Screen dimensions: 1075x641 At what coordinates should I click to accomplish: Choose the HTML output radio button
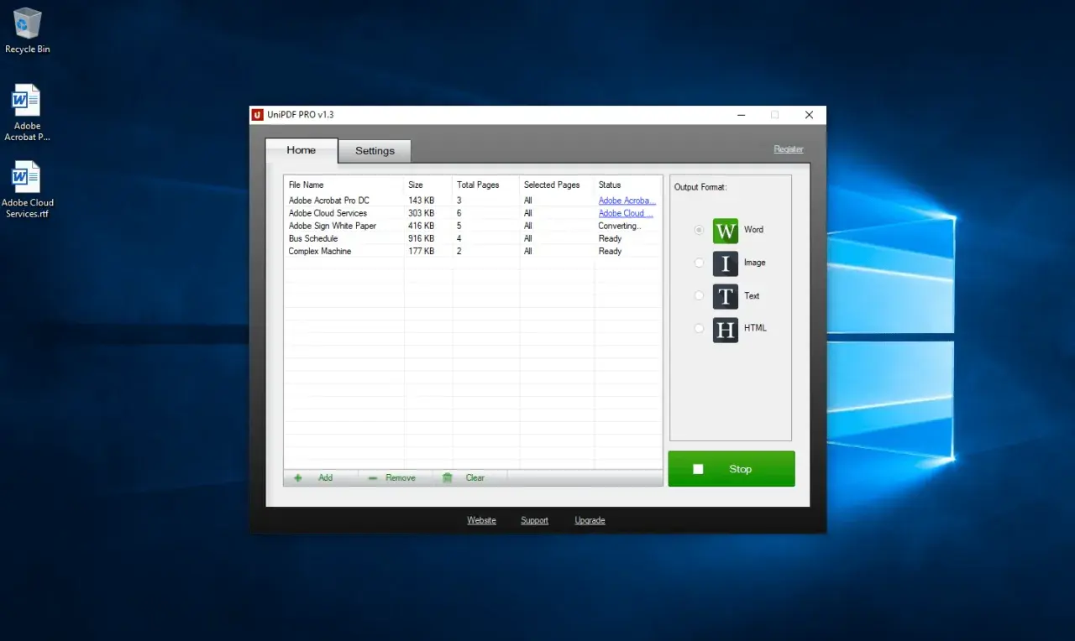tap(699, 329)
